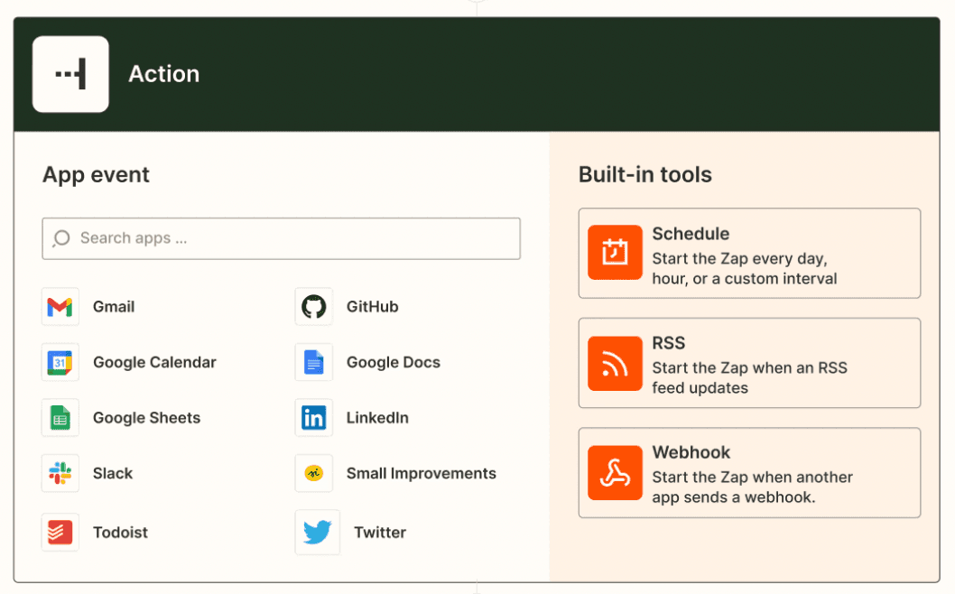This screenshot has height=594, width=955.
Task: Choose the Google Calendar icon
Action: pyautogui.click(x=60, y=362)
